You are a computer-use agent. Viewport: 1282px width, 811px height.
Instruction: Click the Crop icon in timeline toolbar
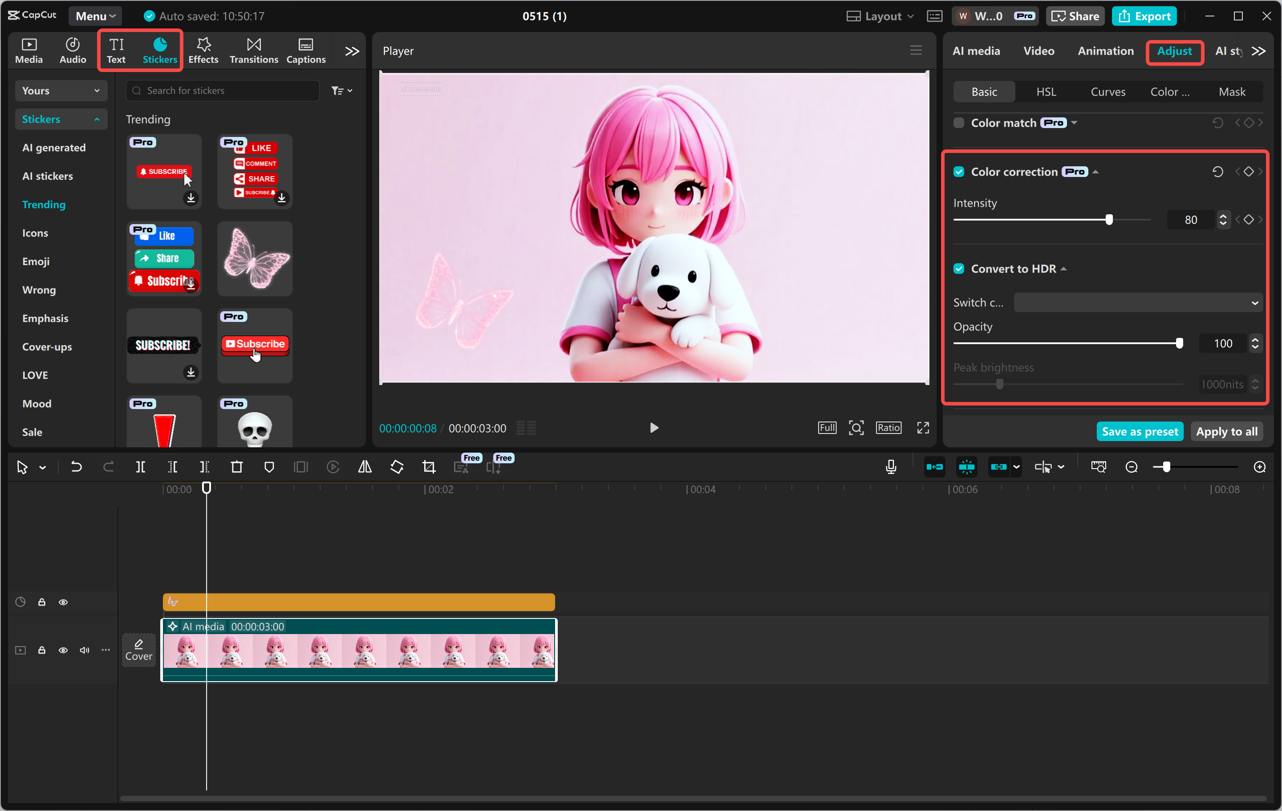429,467
